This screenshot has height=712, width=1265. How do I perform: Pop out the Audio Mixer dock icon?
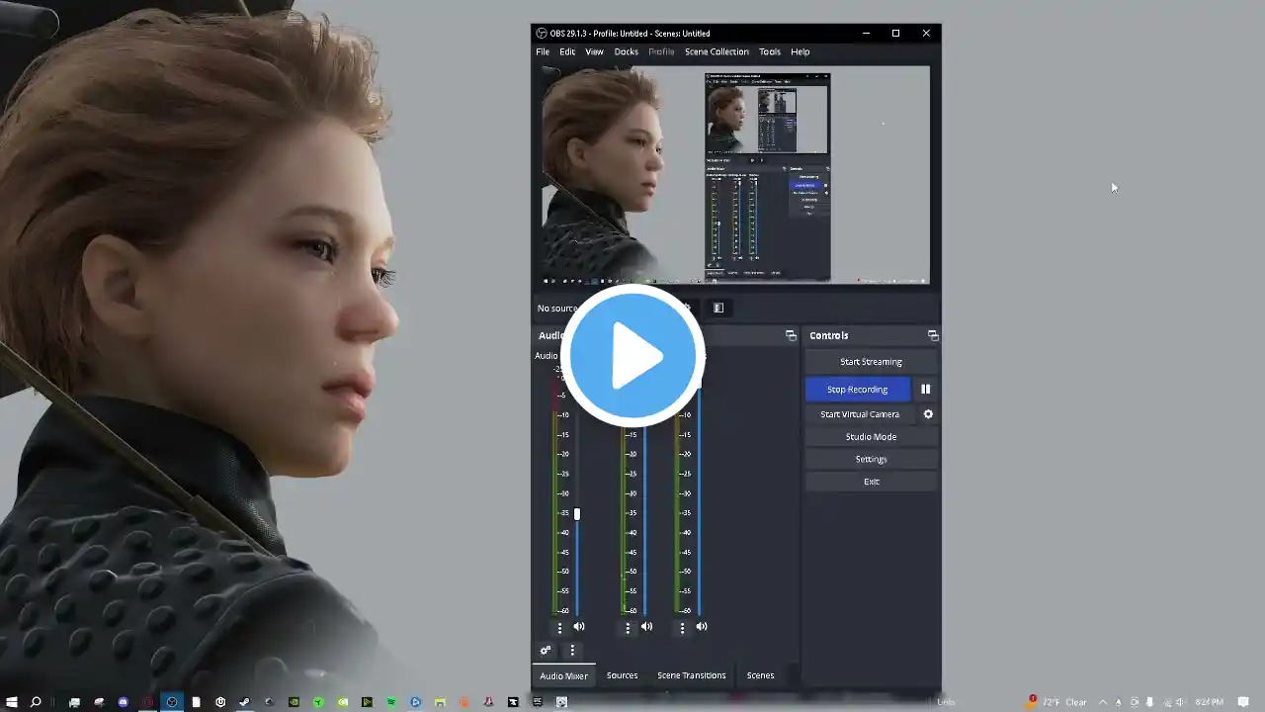click(x=791, y=336)
